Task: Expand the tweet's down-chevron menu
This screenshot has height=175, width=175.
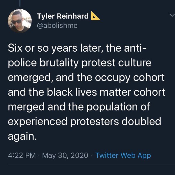Action: [x=171, y=15]
